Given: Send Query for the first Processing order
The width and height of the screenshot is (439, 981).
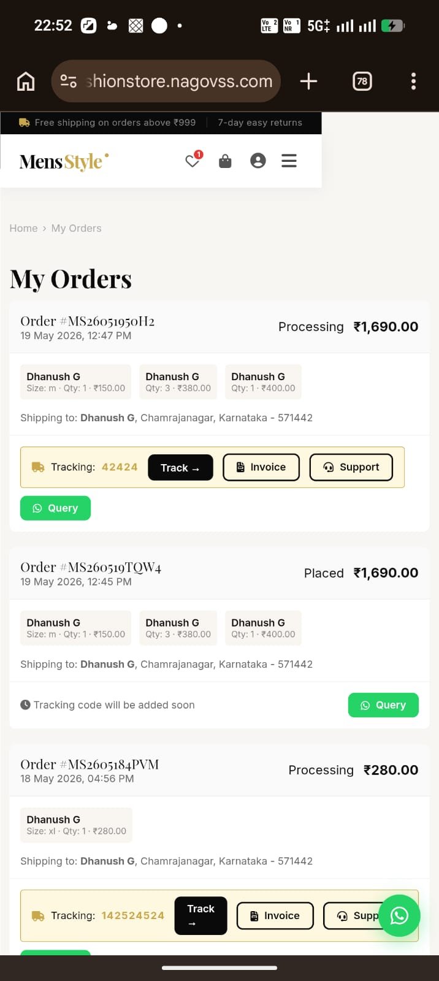Looking at the screenshot, I should [55, 508].
